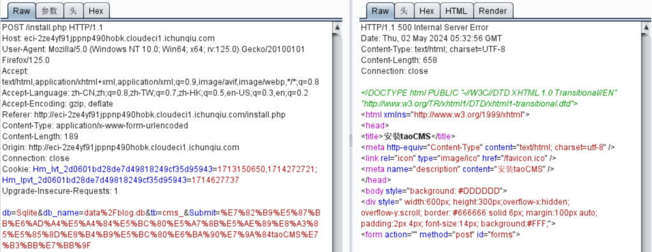
Task: Switch to the request Hex tab
Action: [x=96, y=11]
